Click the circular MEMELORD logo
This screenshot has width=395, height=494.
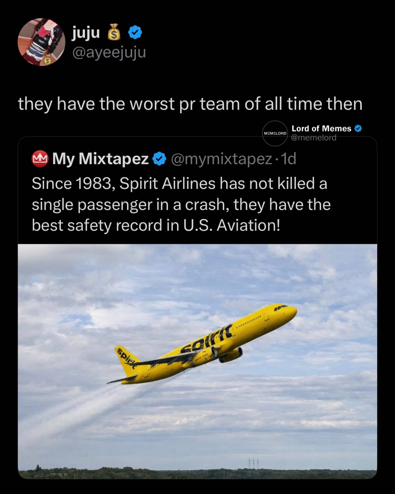tap(275, 133)
